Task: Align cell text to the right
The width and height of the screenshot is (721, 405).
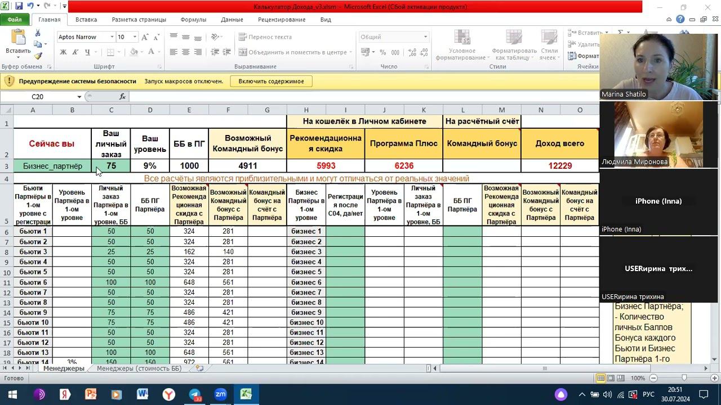Action: pos(198,52)
